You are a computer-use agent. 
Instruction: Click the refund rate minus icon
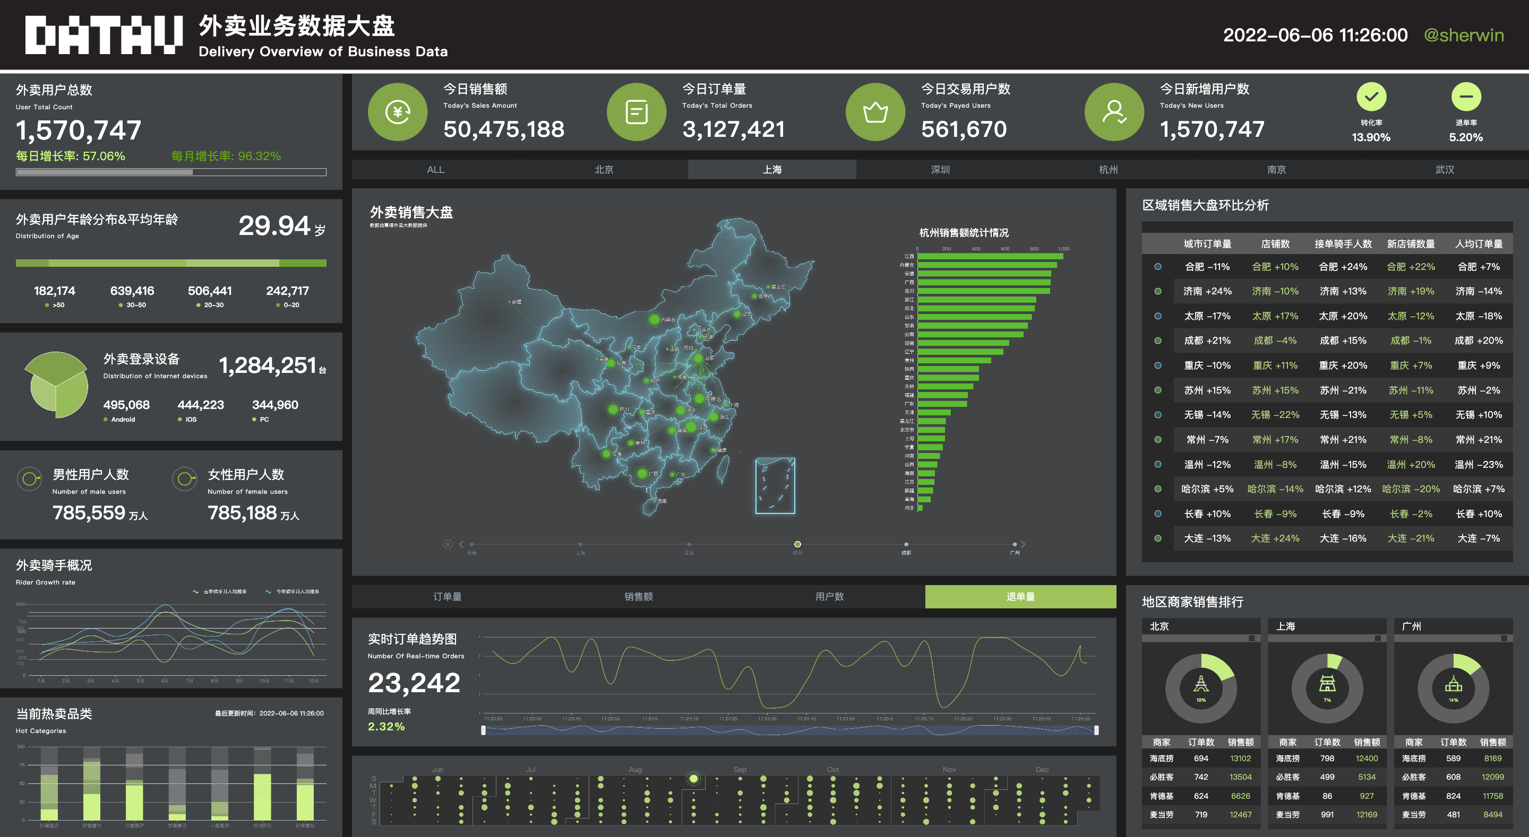click(1465, 97)
